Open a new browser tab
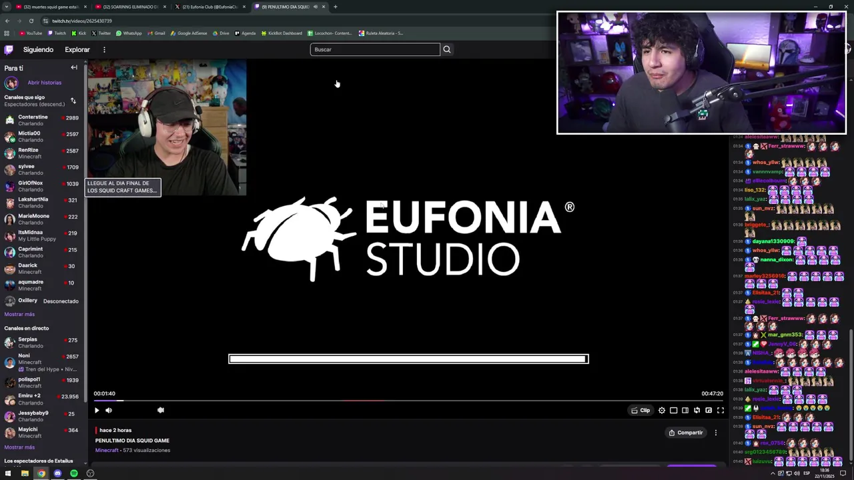 [336, 7]
